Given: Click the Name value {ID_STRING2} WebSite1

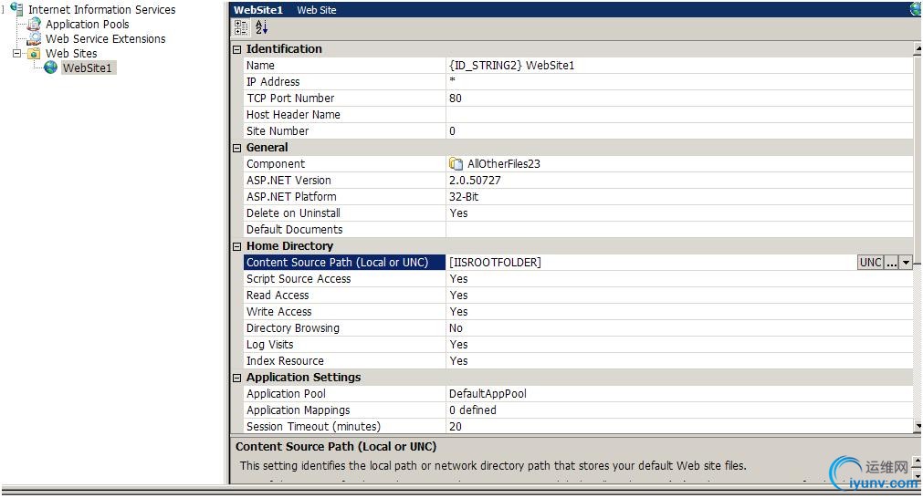Looking at the screenshot, I should tap(511, 66).
